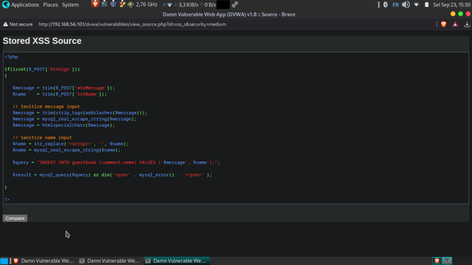
Task: Open the System menu
Action: point(70,5)
